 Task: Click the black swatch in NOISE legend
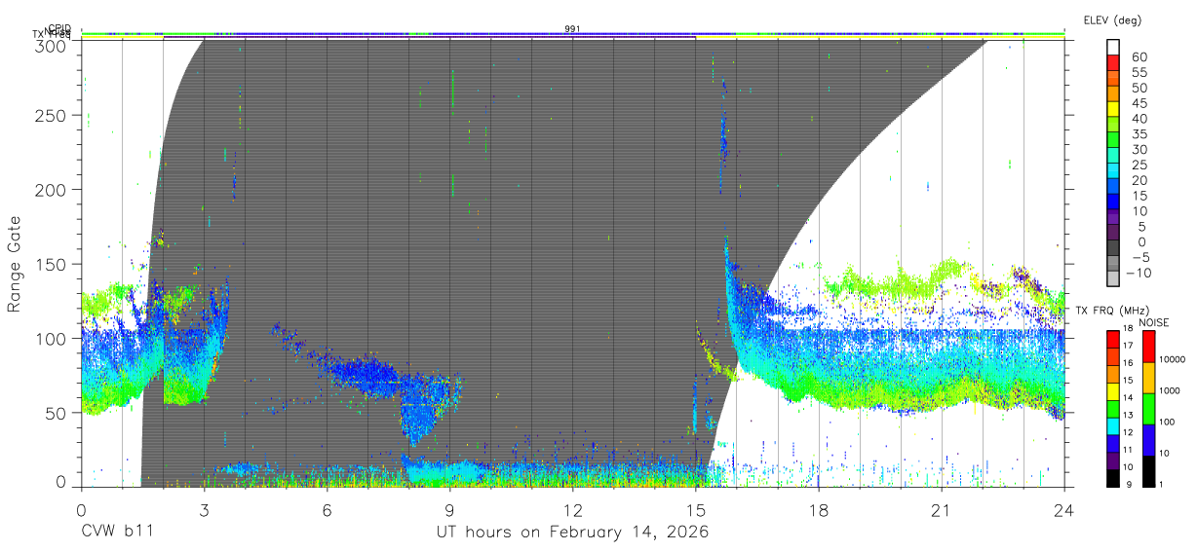click(1148, 469)
